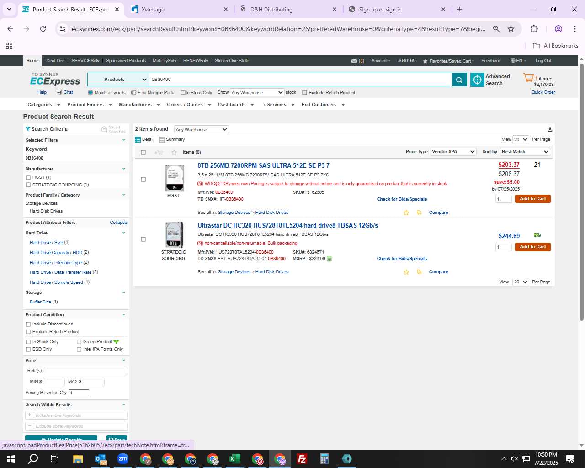Click Quick Order link
585x468 pixels.
coord(543,92)
